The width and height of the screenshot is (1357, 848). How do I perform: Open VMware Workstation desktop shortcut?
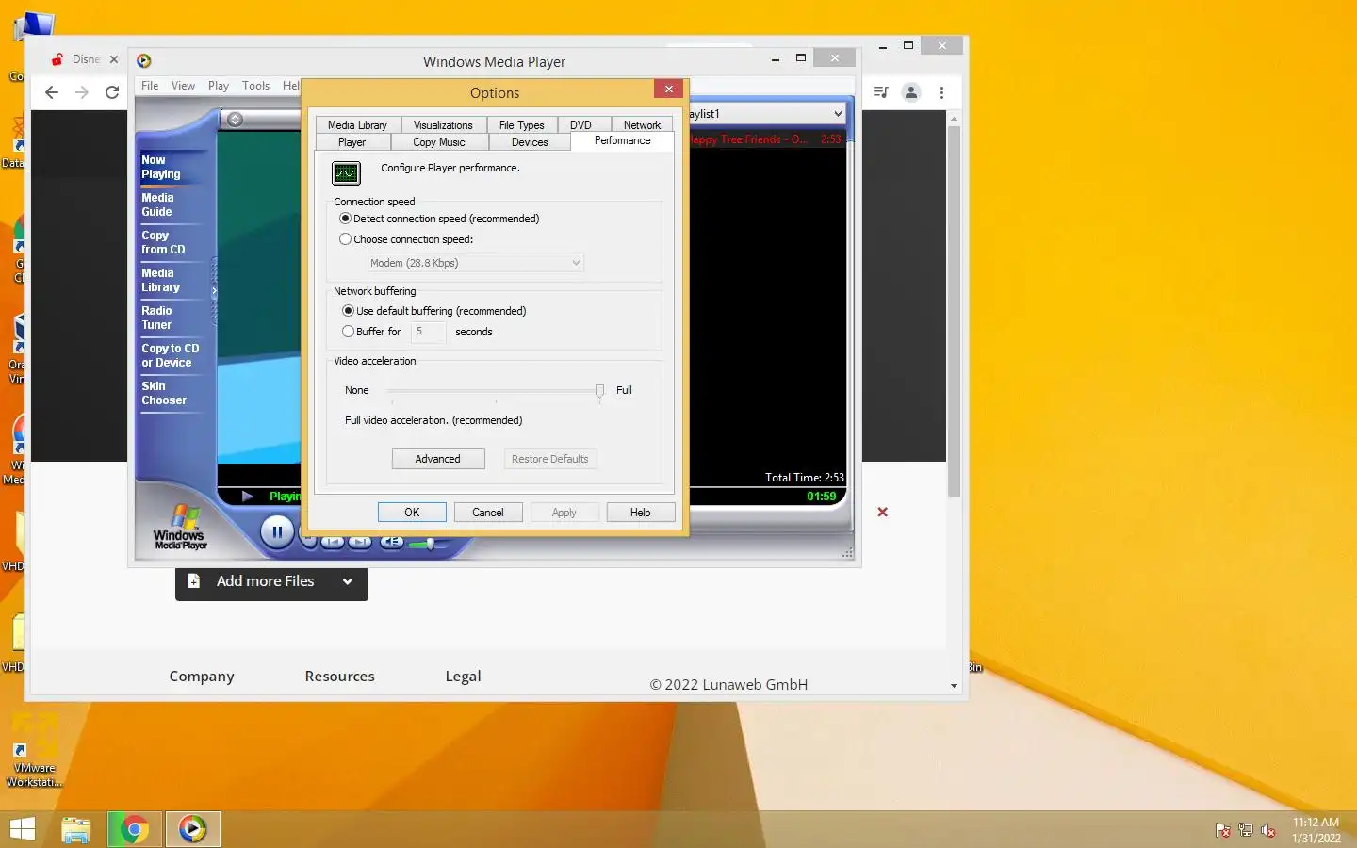(35, 750)
